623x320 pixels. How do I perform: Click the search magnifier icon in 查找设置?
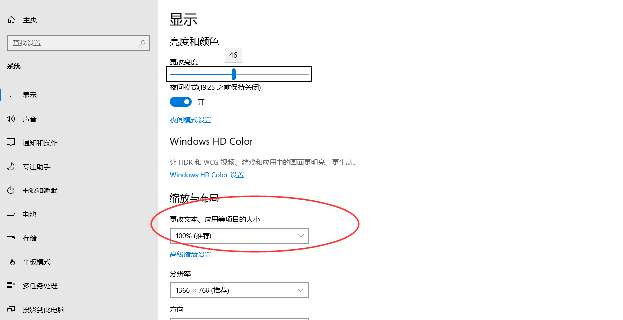(x=142, y=43)
